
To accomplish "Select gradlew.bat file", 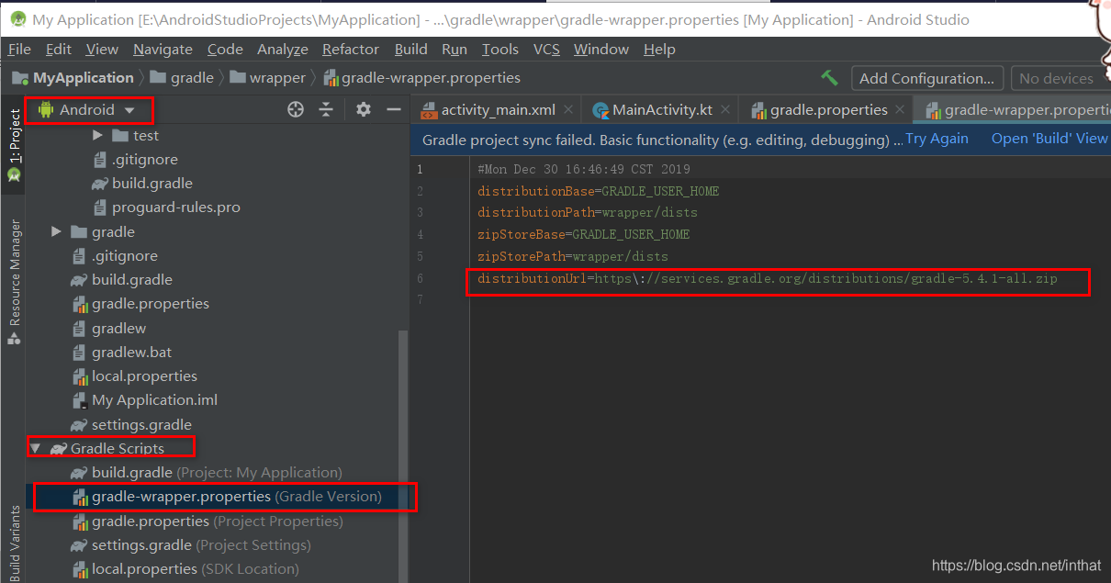I will click(122, 353).
